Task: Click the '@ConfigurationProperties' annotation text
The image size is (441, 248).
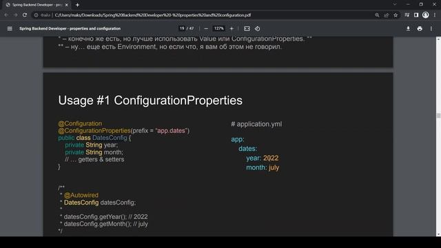Action: tap(94, 131)
